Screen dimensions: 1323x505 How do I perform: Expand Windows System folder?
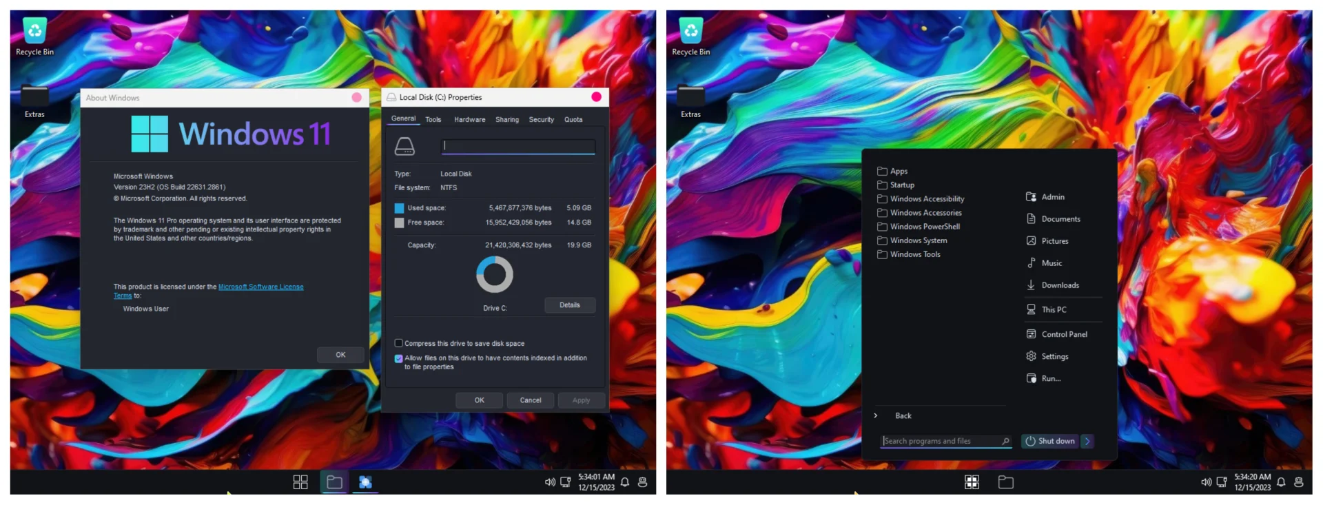click(x=912, y=240)
